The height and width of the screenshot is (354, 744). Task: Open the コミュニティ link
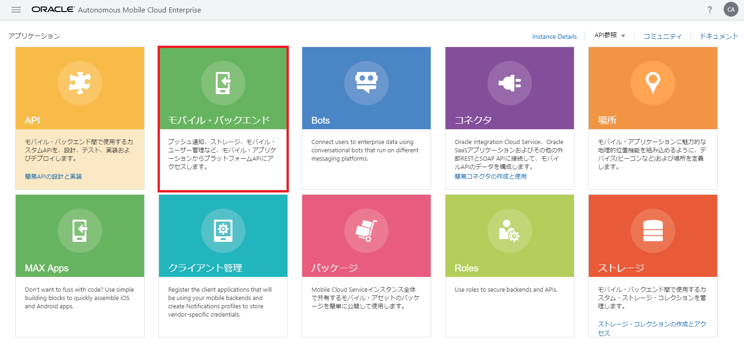click(x=663, y=36)
